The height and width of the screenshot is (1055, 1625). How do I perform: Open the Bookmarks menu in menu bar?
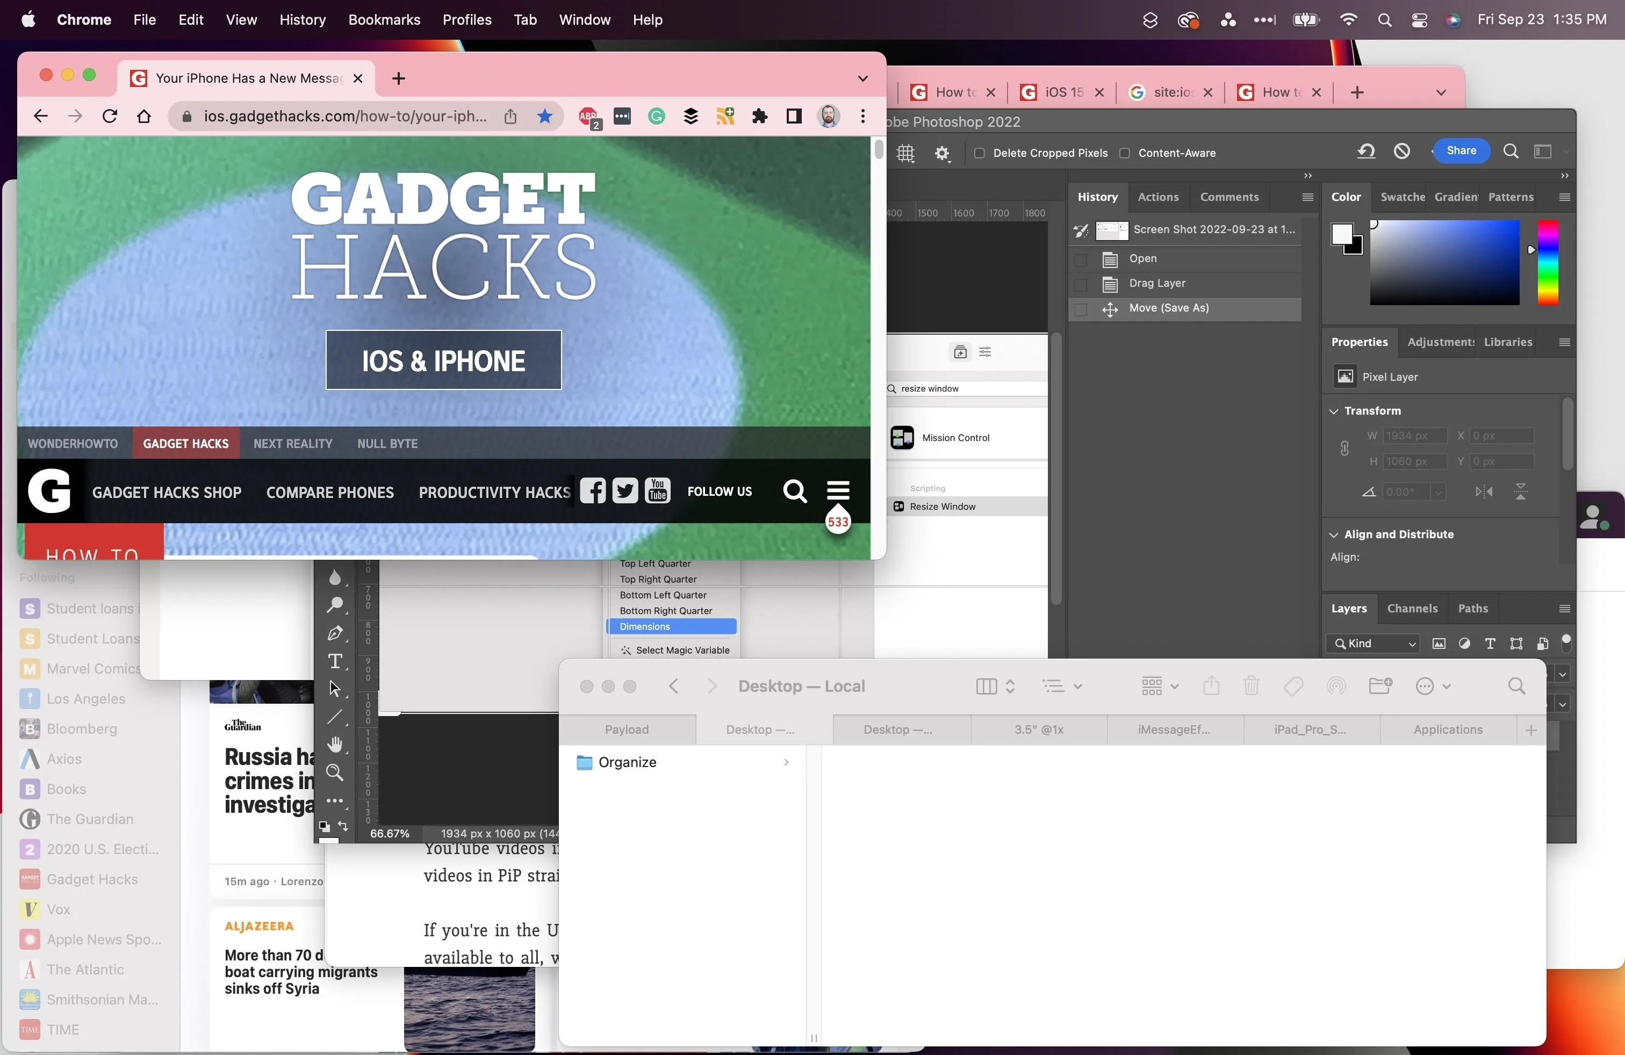click(384, 20)
